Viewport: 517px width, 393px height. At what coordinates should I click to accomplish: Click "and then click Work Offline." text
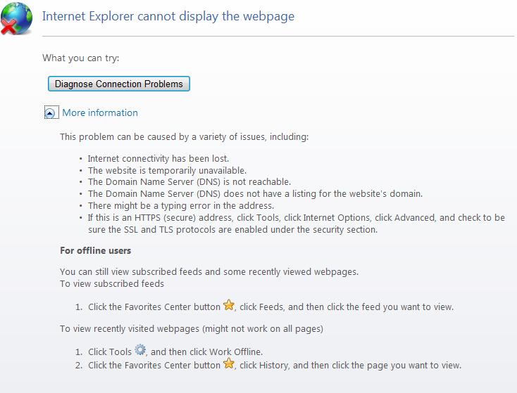(x=207, y=352)
